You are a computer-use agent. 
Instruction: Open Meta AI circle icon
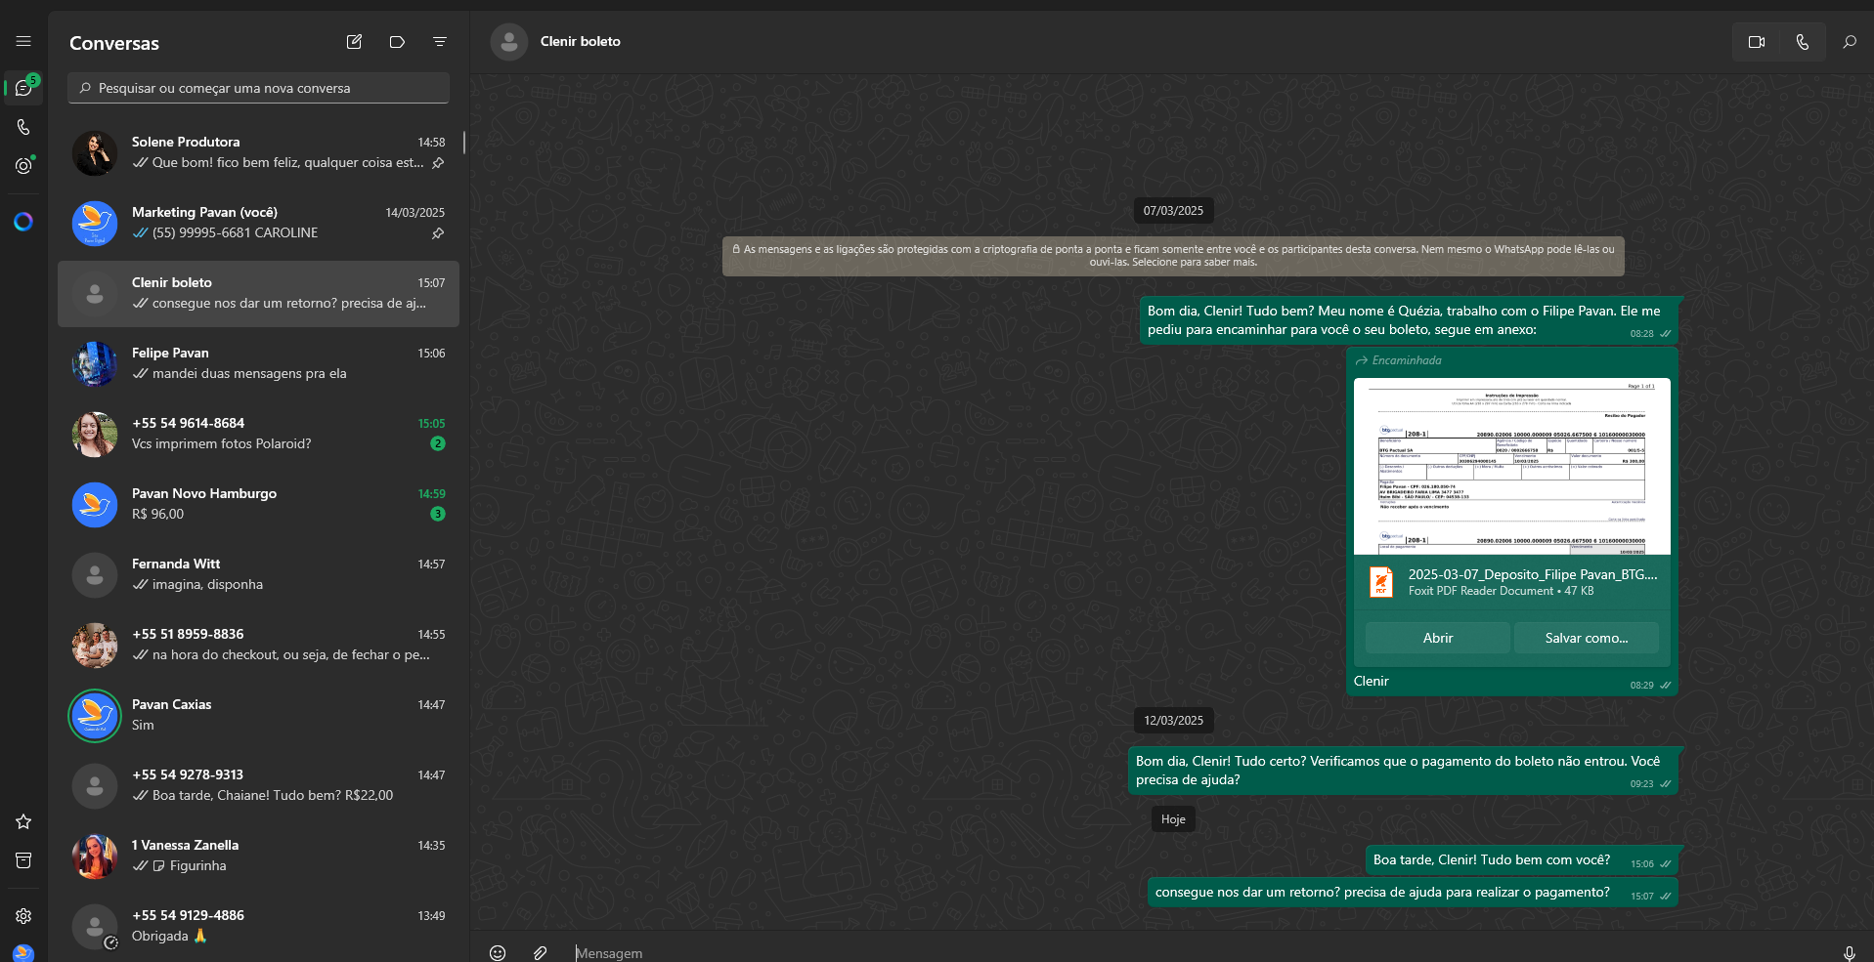(23, 222)
